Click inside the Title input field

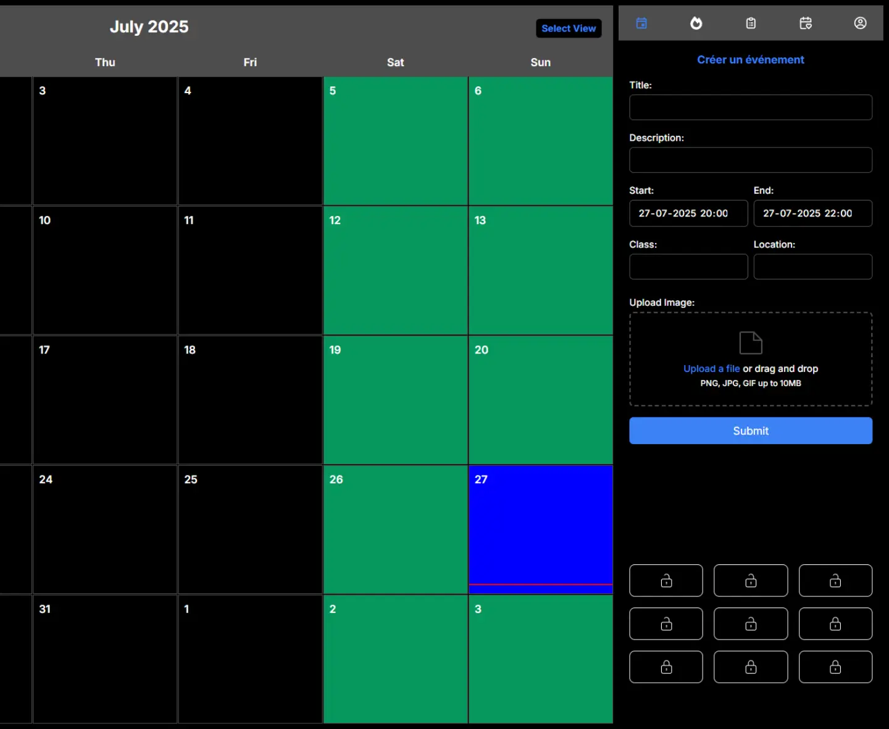click(x=751, y=107)
